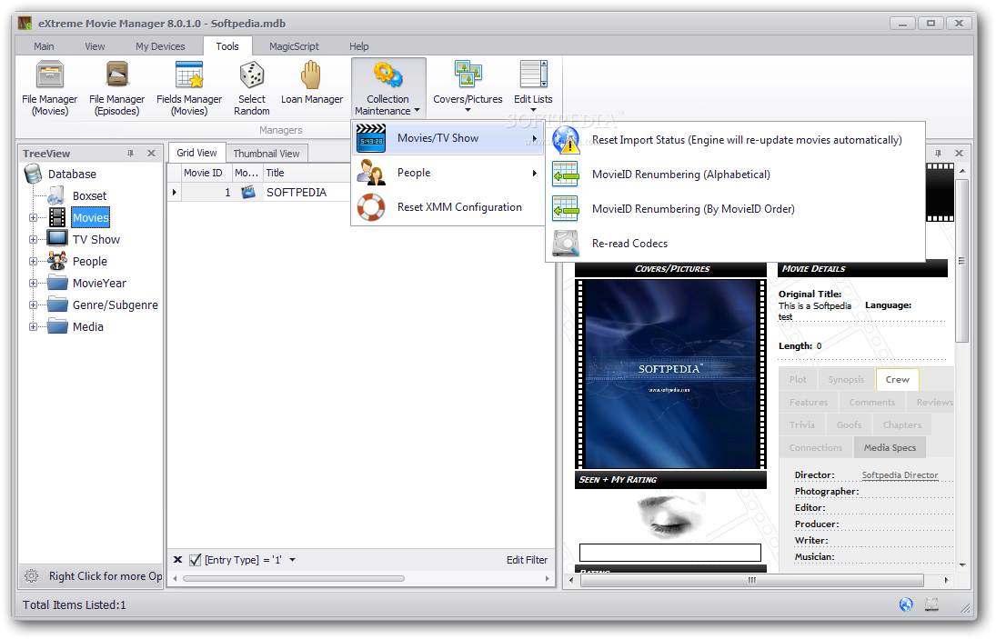Image resolution: width=996 pixels, height=639 pixels.
Task: Open the My Devices ribbon tab
Action: [160, 46]
